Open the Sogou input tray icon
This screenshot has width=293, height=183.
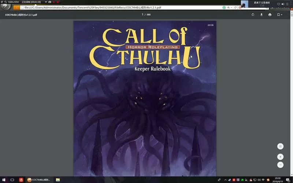coord(268,180)
